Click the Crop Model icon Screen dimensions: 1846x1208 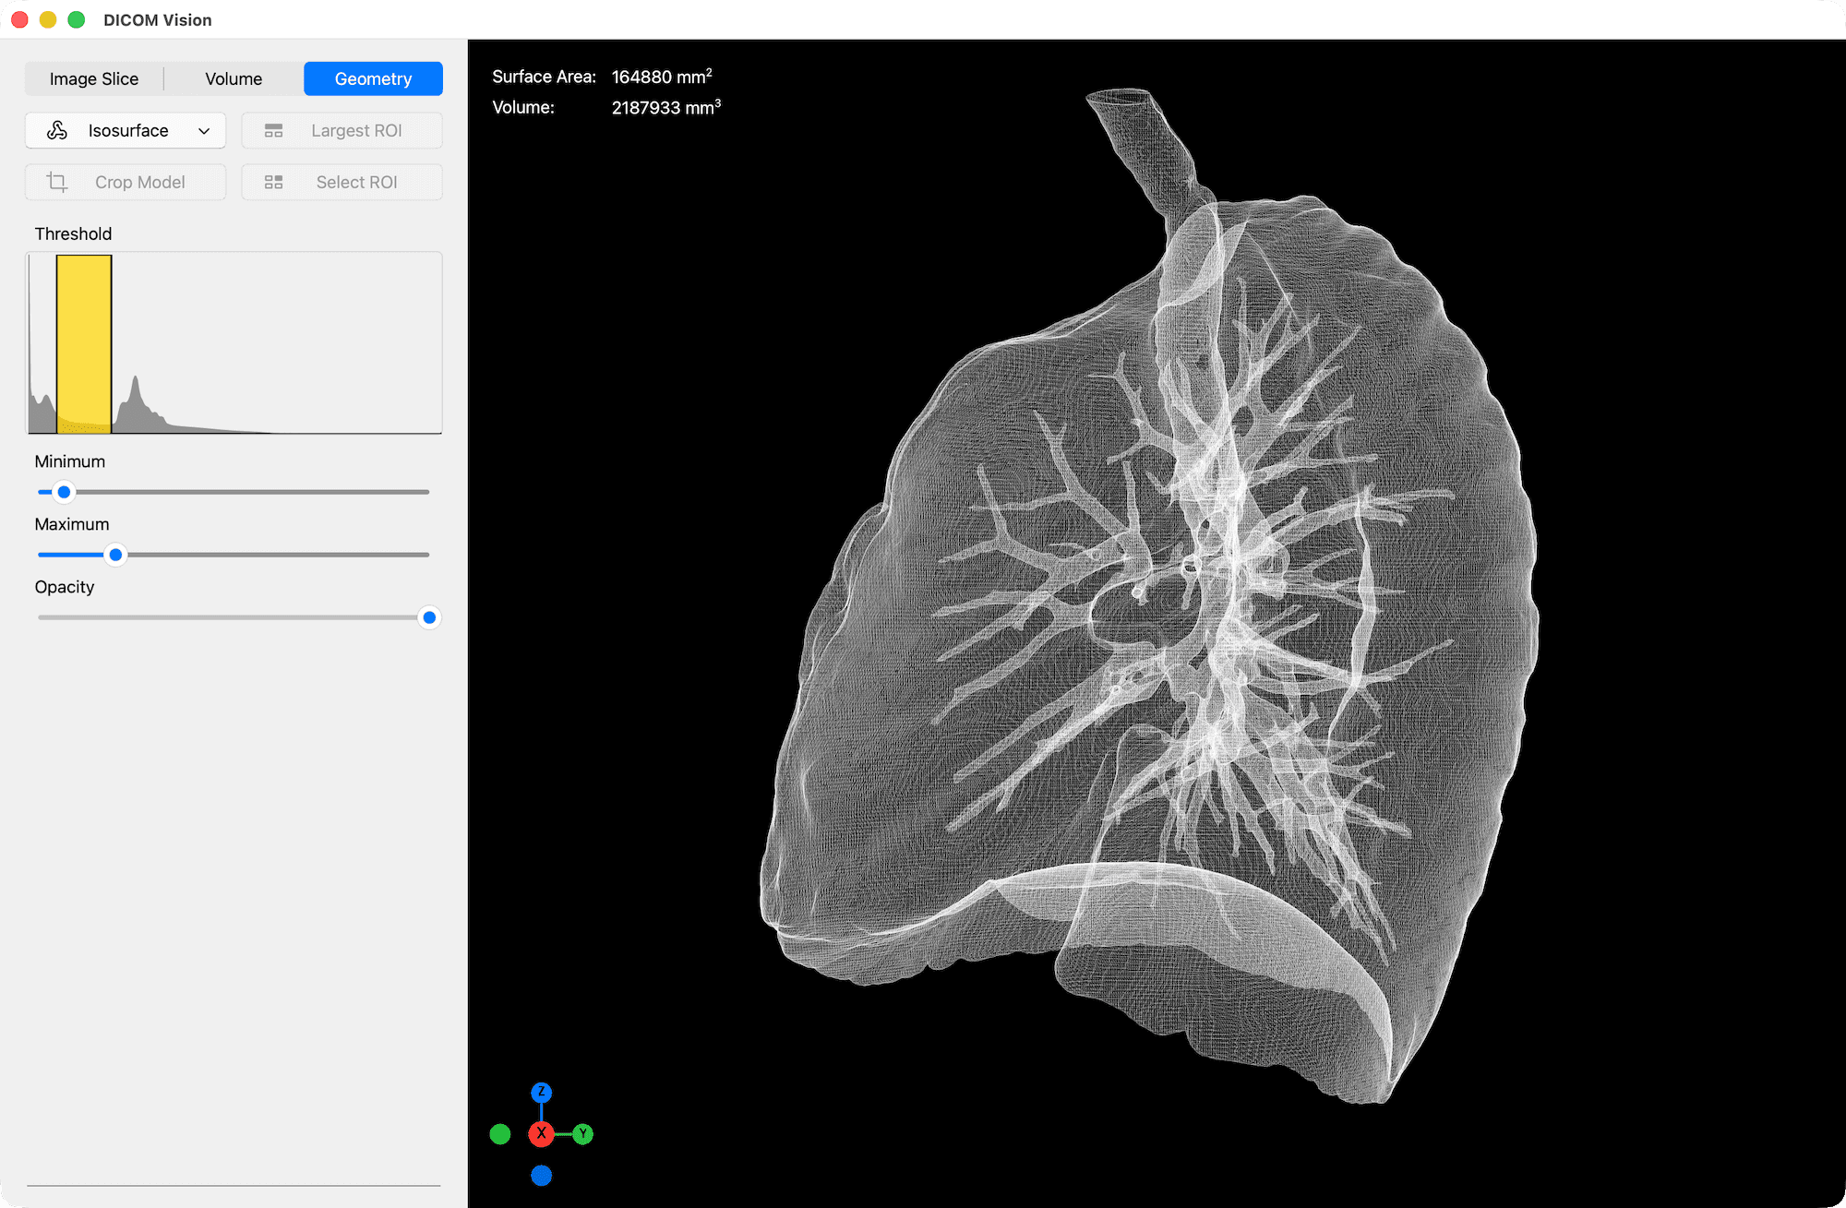point(56,182)
